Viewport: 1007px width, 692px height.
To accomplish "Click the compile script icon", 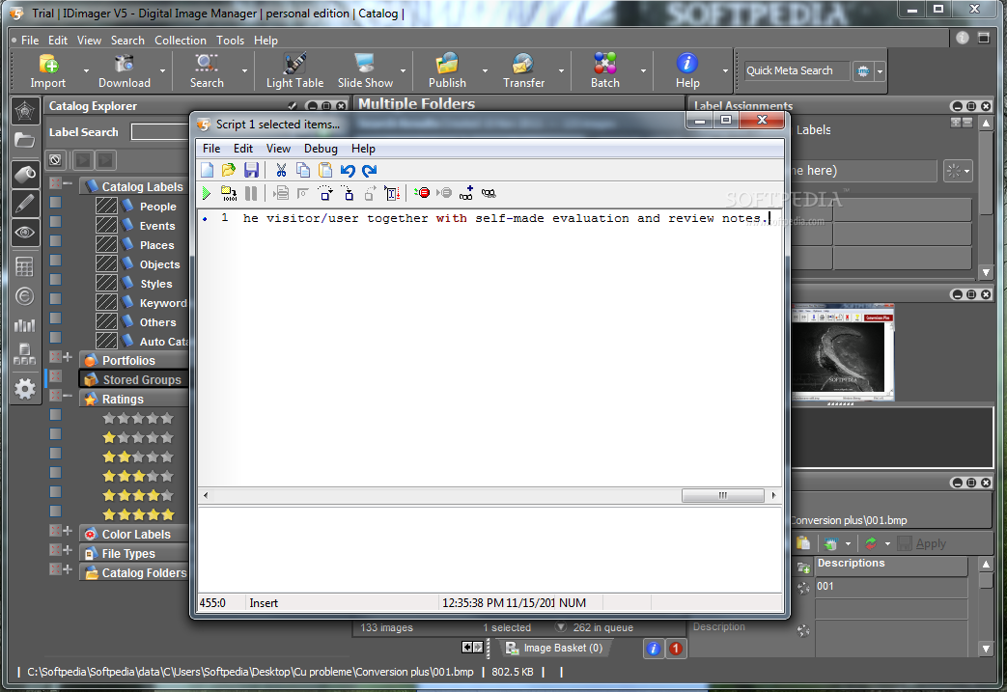I will click(x=229, y=193).
